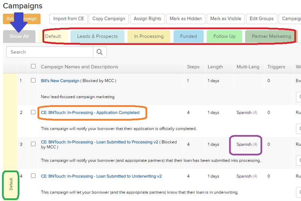Click the Triggers column header
The width and height of the screenshot is (301, 201).
276,67
